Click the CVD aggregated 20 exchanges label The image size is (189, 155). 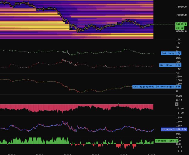[153, 87]
